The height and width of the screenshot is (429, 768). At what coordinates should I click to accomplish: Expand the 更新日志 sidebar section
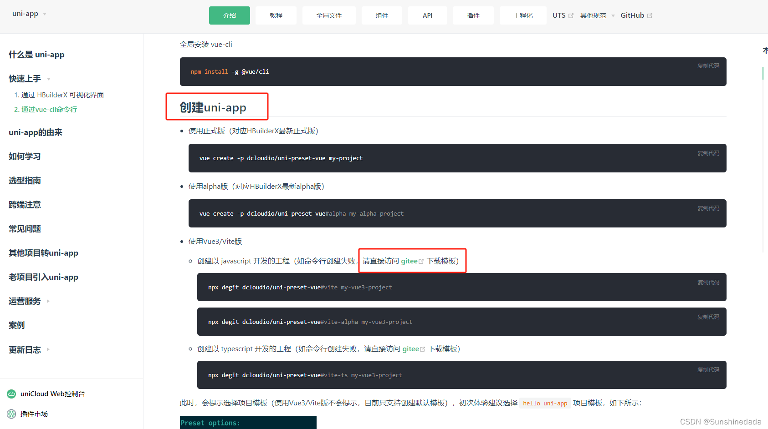pyautogui.click(x=48, y=349)
